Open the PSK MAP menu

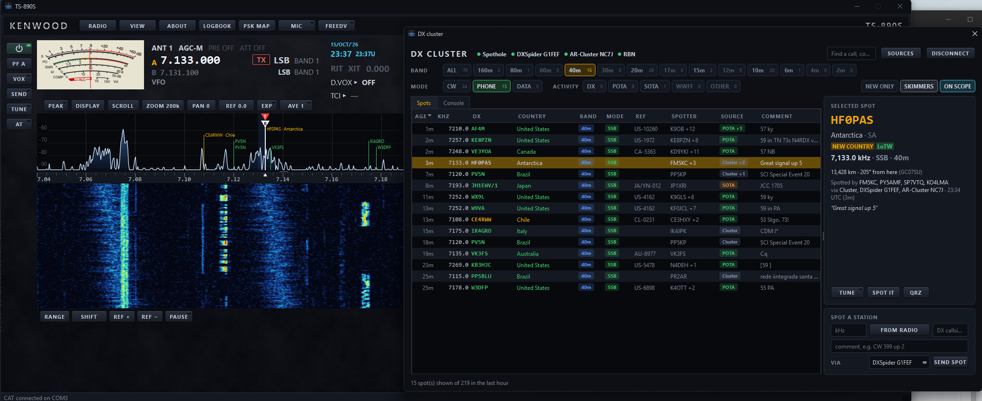point(257,26)
